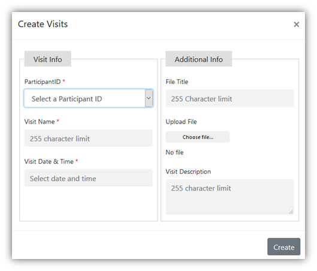Screen dimensions: 317x271
Task: Click the Create Visits dialog title
Action: pyautogui.click(x=43, y=24)
